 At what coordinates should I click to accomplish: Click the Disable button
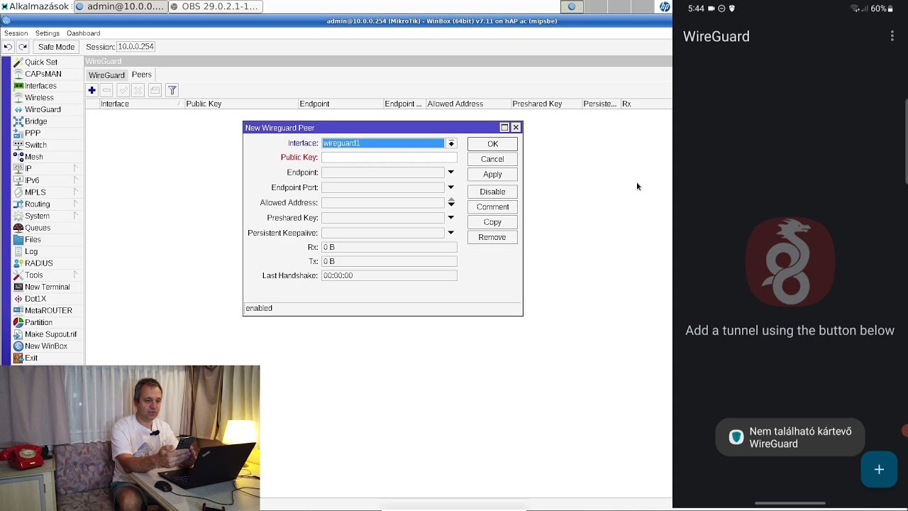[x=492, y=192]
